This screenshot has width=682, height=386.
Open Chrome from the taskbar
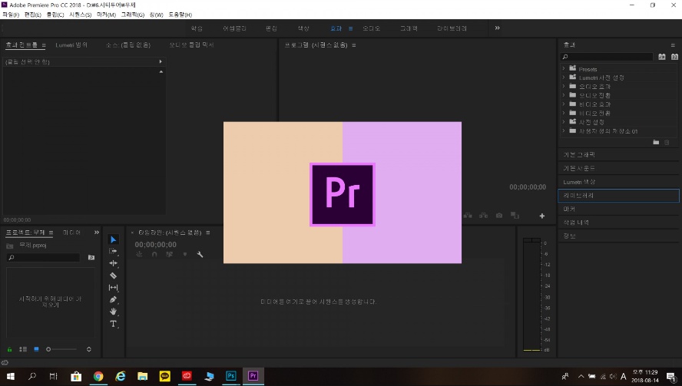tap(98, 376)
